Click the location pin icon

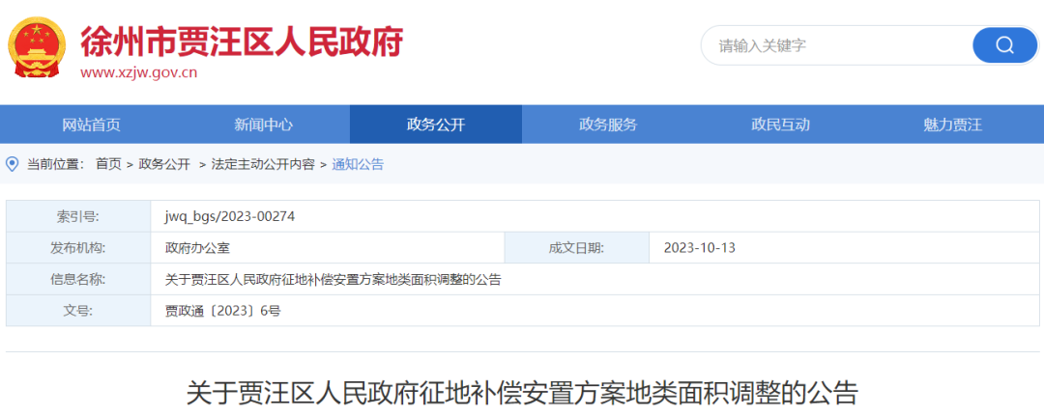coord(12,164)
